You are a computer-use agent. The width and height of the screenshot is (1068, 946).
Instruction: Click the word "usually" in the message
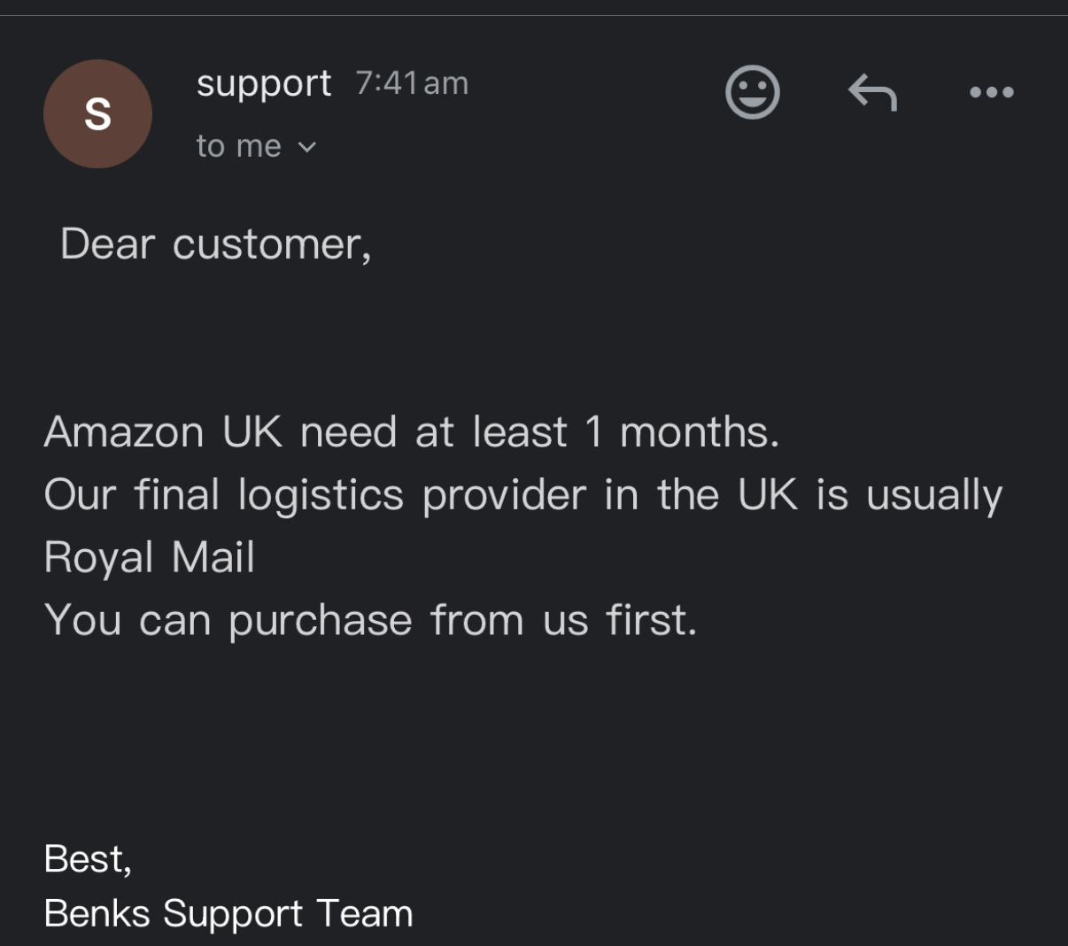pos(934,496)
